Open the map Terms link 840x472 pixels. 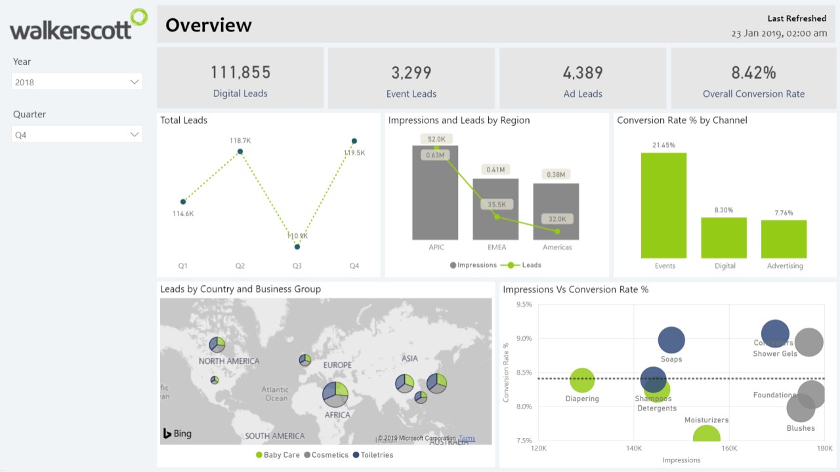[x=467, y=439]
